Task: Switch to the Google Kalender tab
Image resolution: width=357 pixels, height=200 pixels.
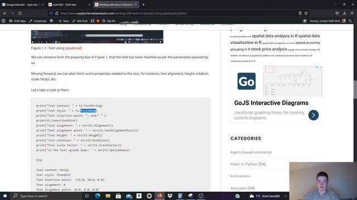Action: 22,4
